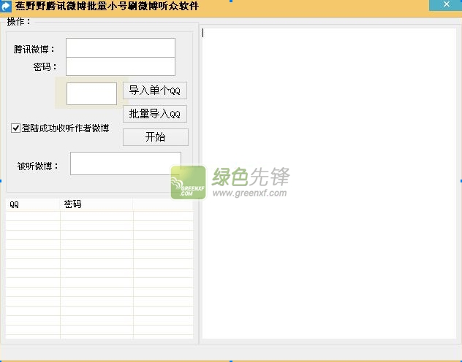This screenshot has height=362, width=462.
Task: Click the large log text area on right
Action: point(329,183)
